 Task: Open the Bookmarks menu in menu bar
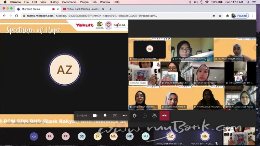click(x=69, y=2)
